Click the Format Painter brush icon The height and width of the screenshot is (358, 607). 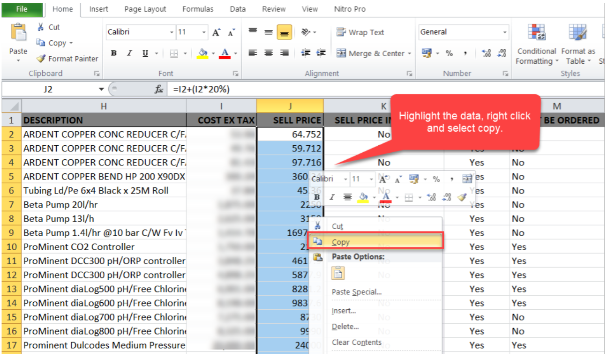click(41, 59)
